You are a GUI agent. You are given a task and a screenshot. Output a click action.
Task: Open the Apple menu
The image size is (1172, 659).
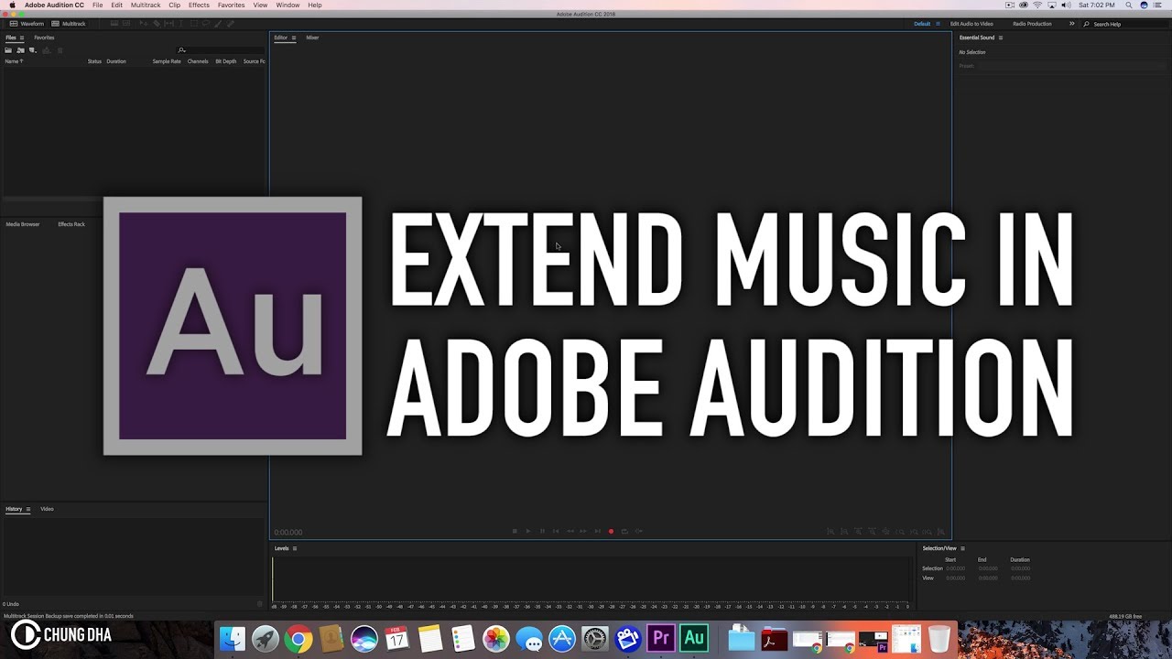tap(12, 5)
